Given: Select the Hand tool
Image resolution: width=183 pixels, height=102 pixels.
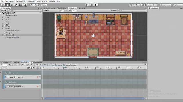Looking at the screenshot, I should click(3, 5).
